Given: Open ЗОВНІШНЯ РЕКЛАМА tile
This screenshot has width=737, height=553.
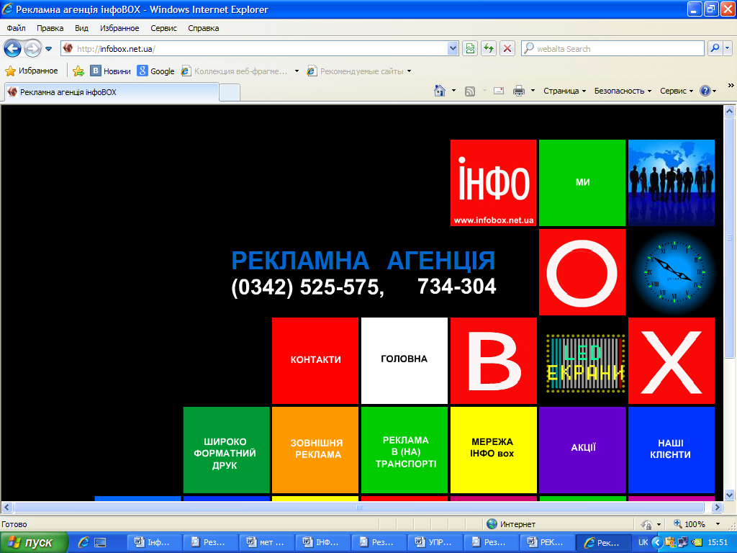Looking at the screenshot, I should click(x=315, y=450).
